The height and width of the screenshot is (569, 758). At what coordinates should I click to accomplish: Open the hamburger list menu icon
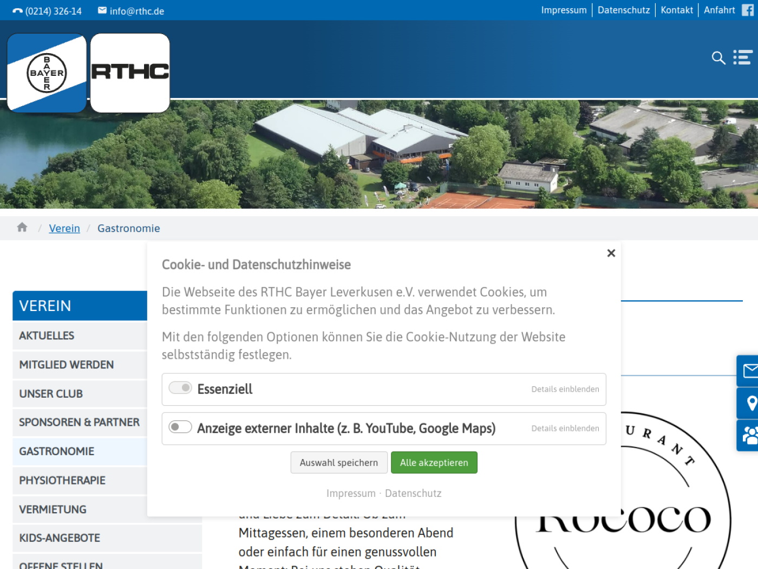point(743,57)
